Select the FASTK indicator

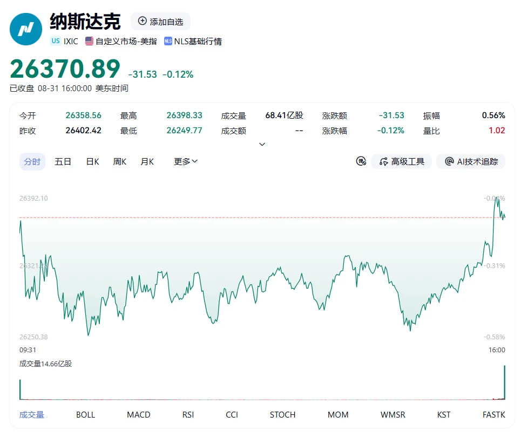[x=494, y=415]
